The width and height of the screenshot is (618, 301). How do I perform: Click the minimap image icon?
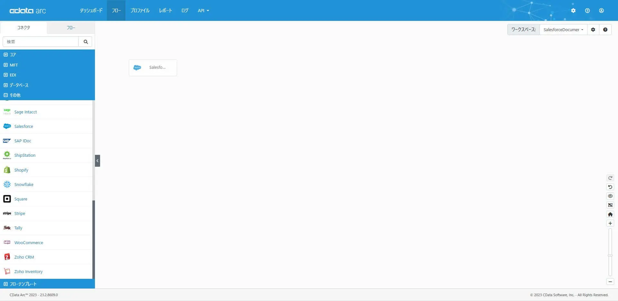point(610,205)
